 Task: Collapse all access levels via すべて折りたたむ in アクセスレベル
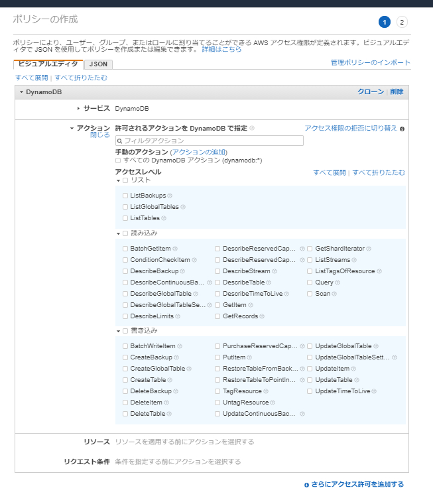379,173
